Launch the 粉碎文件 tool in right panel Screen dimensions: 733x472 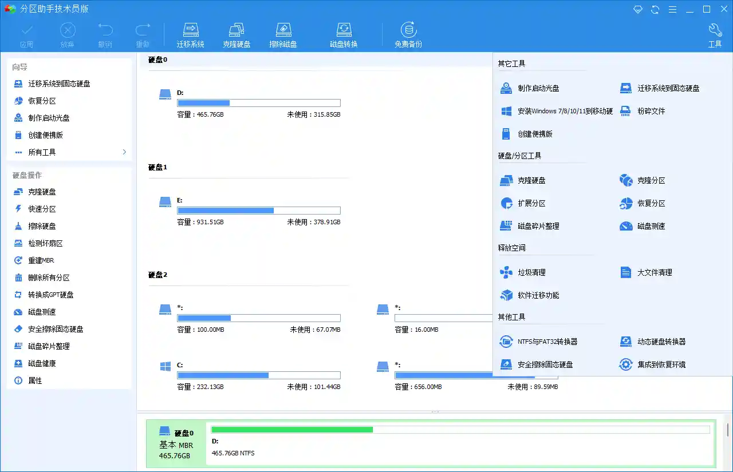point(650,111)
